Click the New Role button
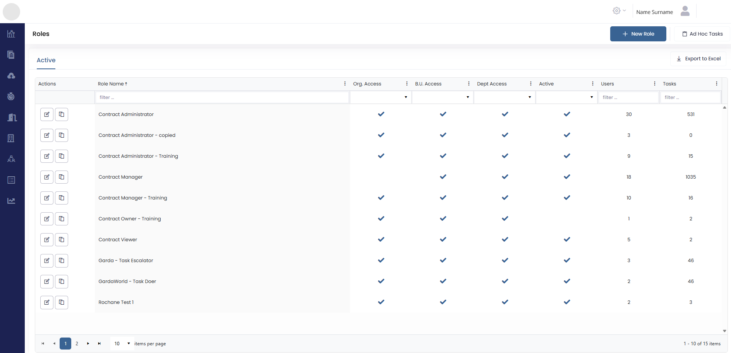The width and height of the screenshot is (731, 353). tap(638, 34)
